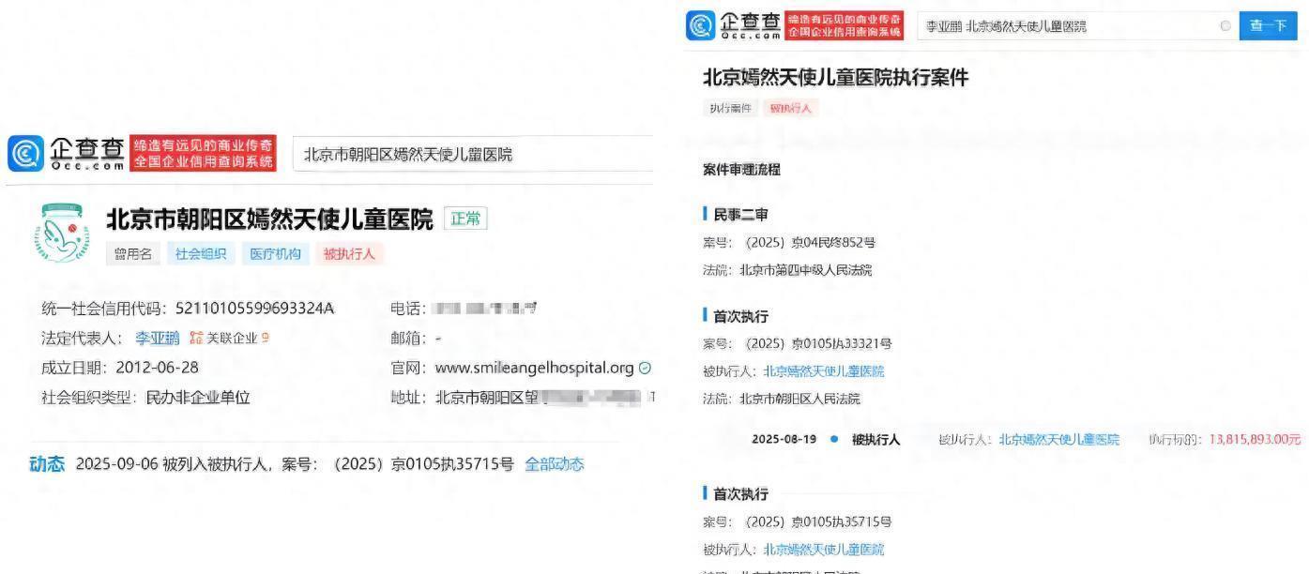Click the amount 13,815,893.00元
1309x574 pixels.
coord(1256,439)
